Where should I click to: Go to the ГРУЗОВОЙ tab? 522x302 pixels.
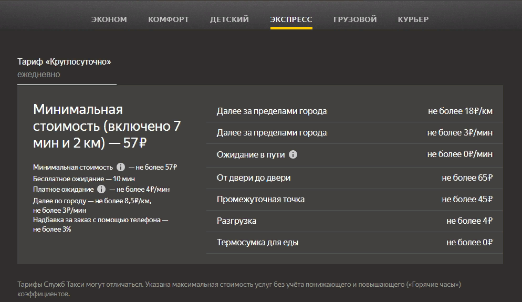355,19
